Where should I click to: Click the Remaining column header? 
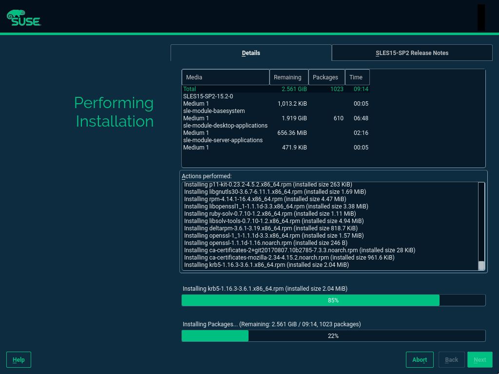click(288, 77)
